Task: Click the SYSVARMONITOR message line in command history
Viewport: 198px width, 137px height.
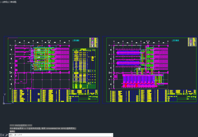Action: coord(43,128)
